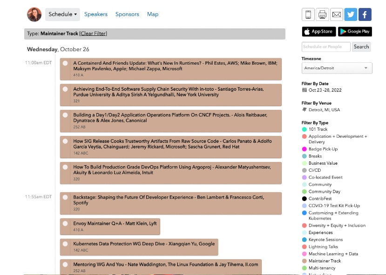Open the Google Play badge
Image resolution: width=386 pixels, height=275 pixels.
pos(355,32)
